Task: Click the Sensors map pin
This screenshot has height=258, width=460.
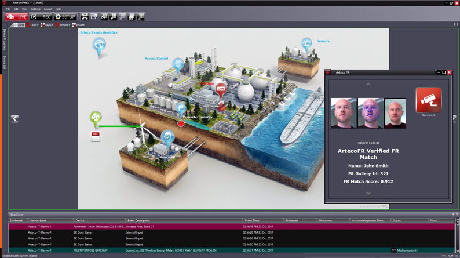Action: click(306, 45)
